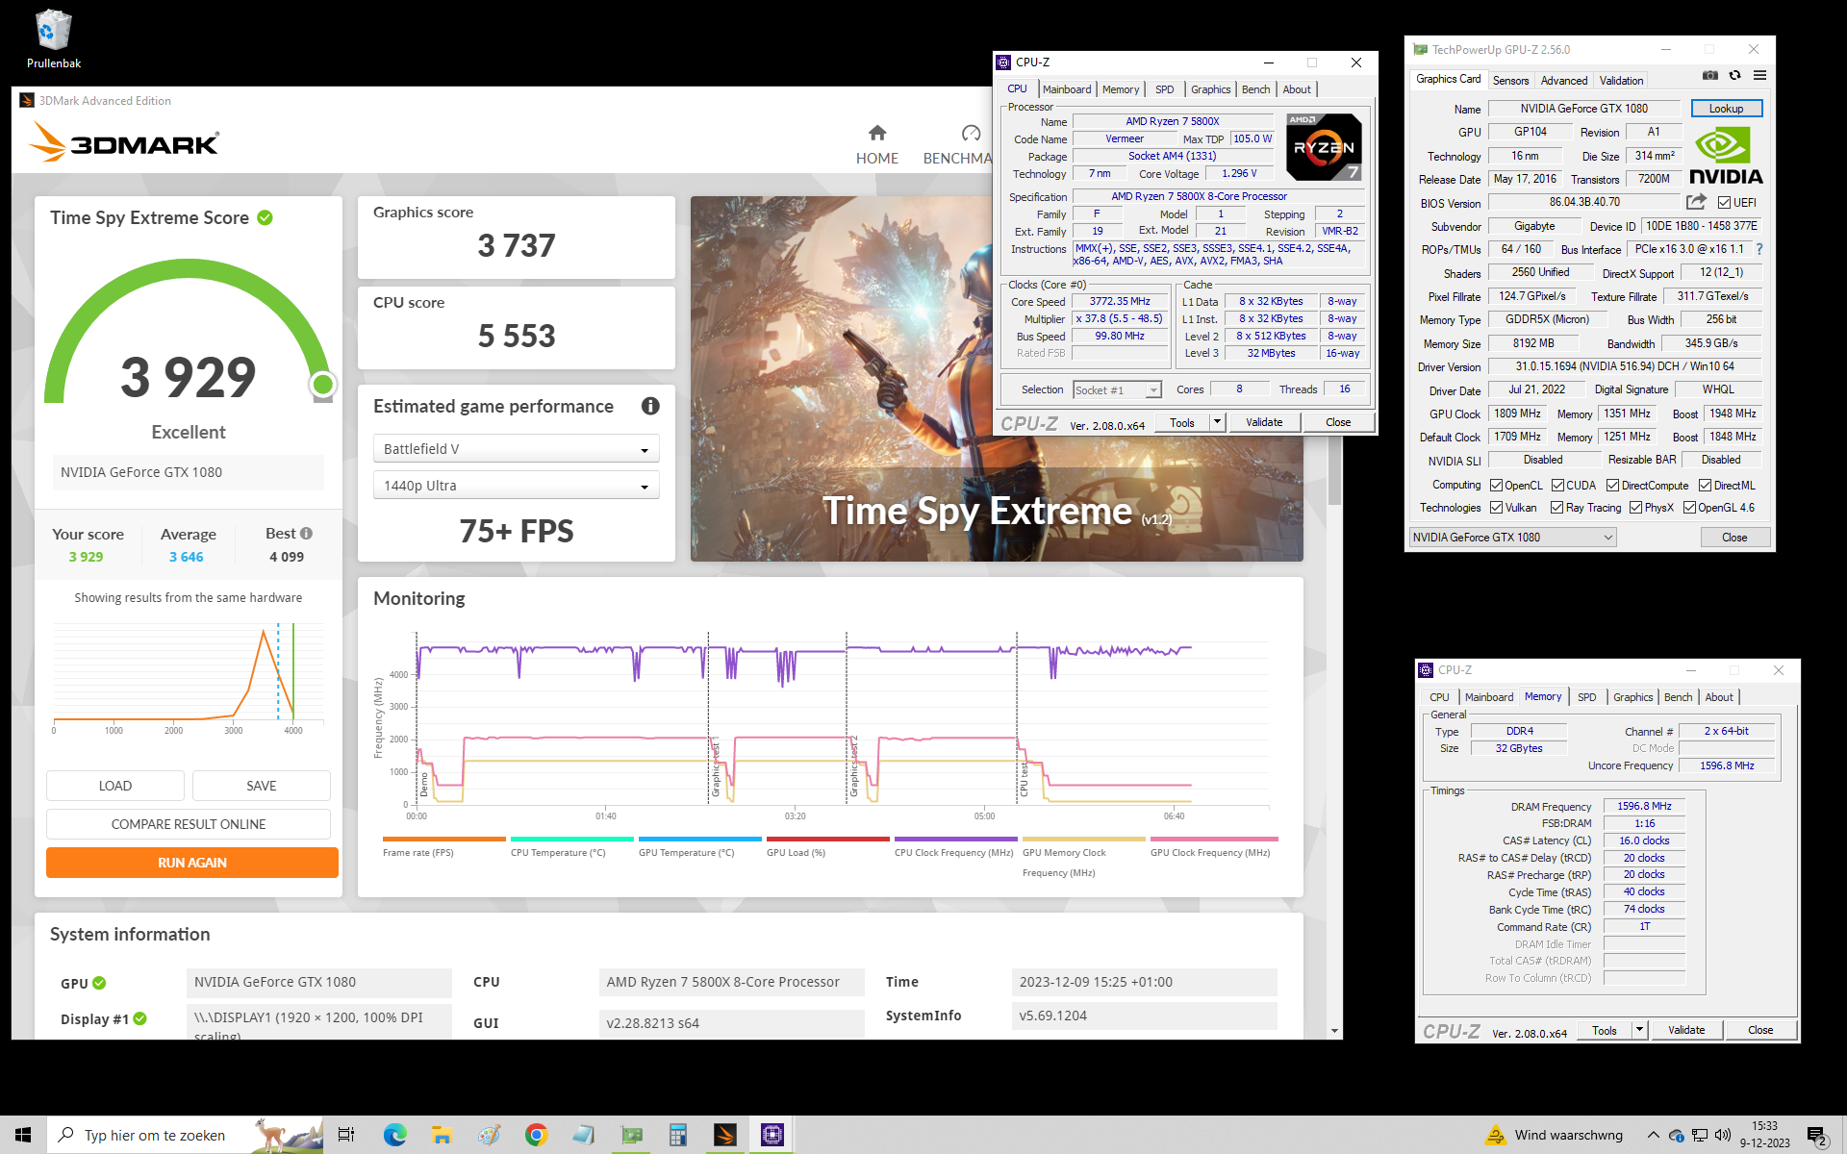
Task: Switch to CPU-Z taskbar icon
Action: click(x=772, y=1135)
